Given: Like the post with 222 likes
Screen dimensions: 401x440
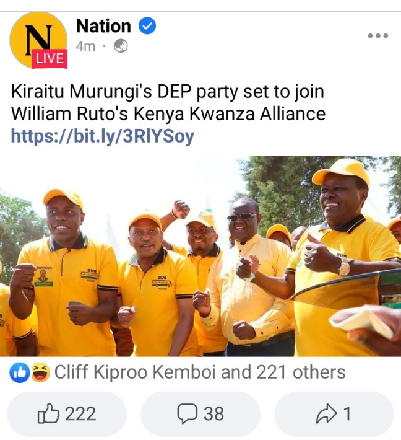Looking at the screenshot, I should tap(67, 413).
